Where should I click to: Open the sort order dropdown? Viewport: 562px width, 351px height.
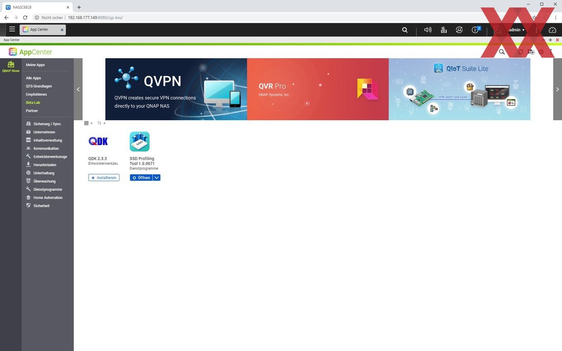[101, 123]
